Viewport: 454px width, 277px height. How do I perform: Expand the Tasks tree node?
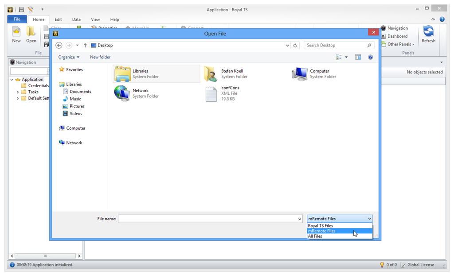18,92
